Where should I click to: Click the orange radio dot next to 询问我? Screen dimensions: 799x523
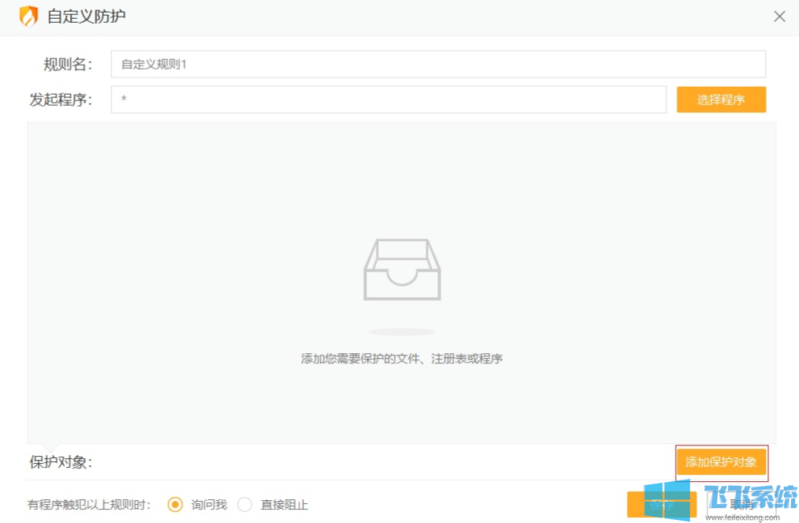click(174, 504)
